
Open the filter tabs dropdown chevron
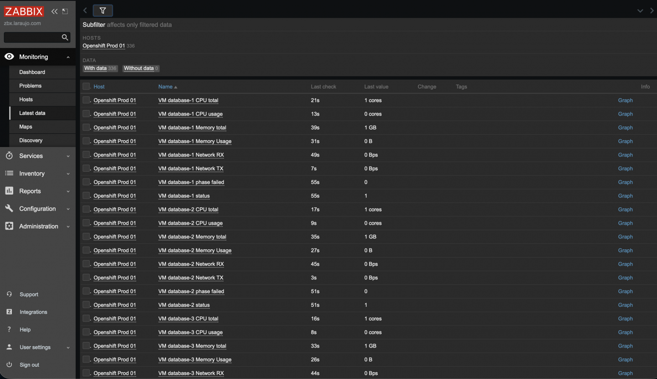click(x=640, y=11)
